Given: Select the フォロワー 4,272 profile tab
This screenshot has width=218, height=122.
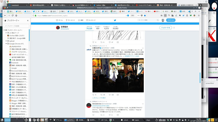Looking at the screenshot, I should click(x=106, y=27).
